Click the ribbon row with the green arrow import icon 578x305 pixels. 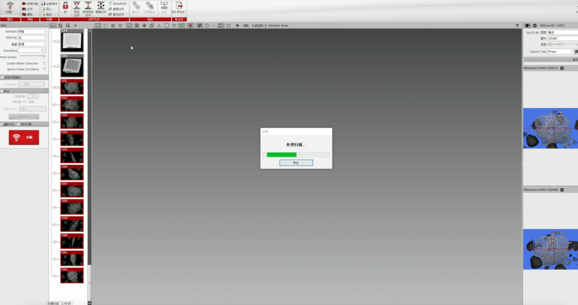coord(47,9)
